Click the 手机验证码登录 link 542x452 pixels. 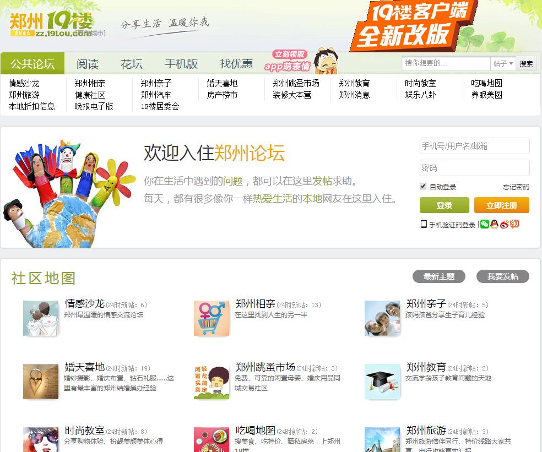[x=448, y=225]
